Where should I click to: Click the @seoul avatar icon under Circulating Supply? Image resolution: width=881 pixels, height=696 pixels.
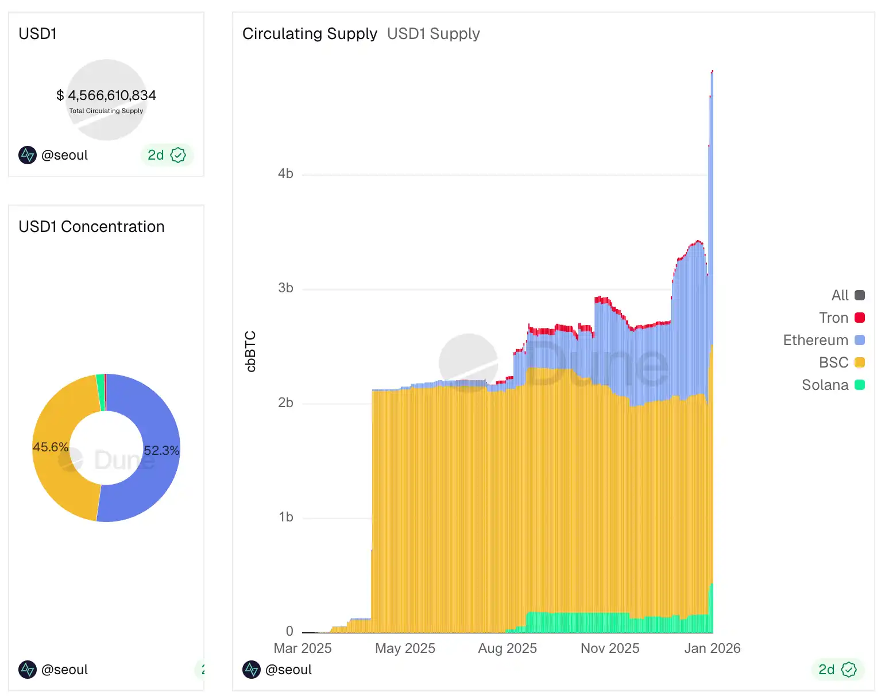tap(252, 670)
